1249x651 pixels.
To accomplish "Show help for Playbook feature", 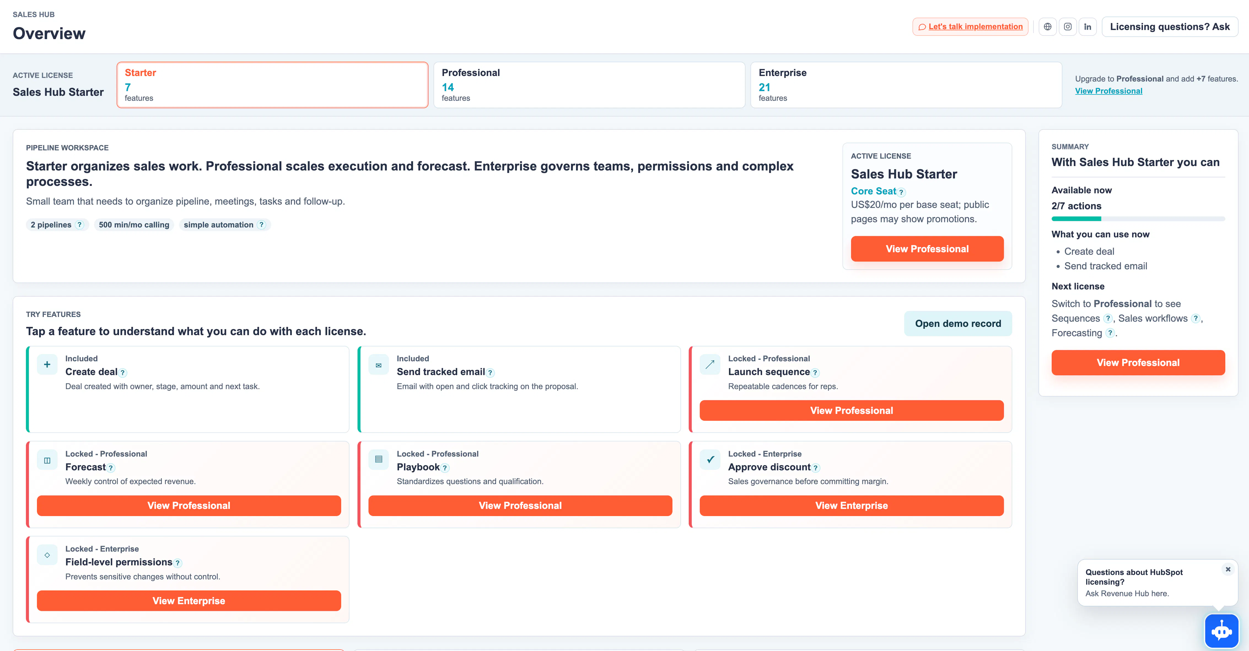I will pos(445,468).
